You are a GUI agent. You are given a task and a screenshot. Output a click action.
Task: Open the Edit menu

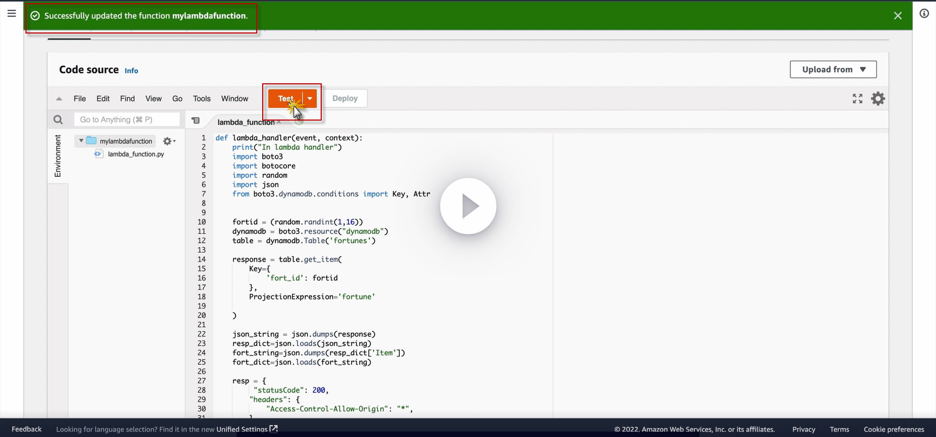pyautogui.click(x=103, y=98)
